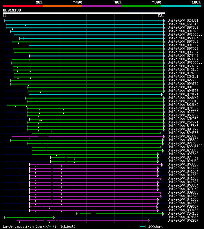Select UniRef100_Q39888 label
The width and height of the screenshot is (204, 229).
[x=183, y=192]
